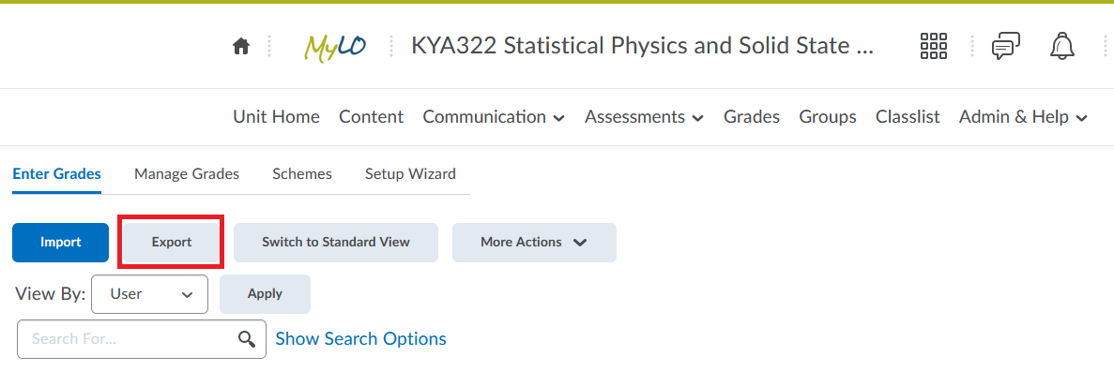Viewport: 1114px width, 386px height.
Task: Open the message alerts chat icon
Action: (1005, 47)
